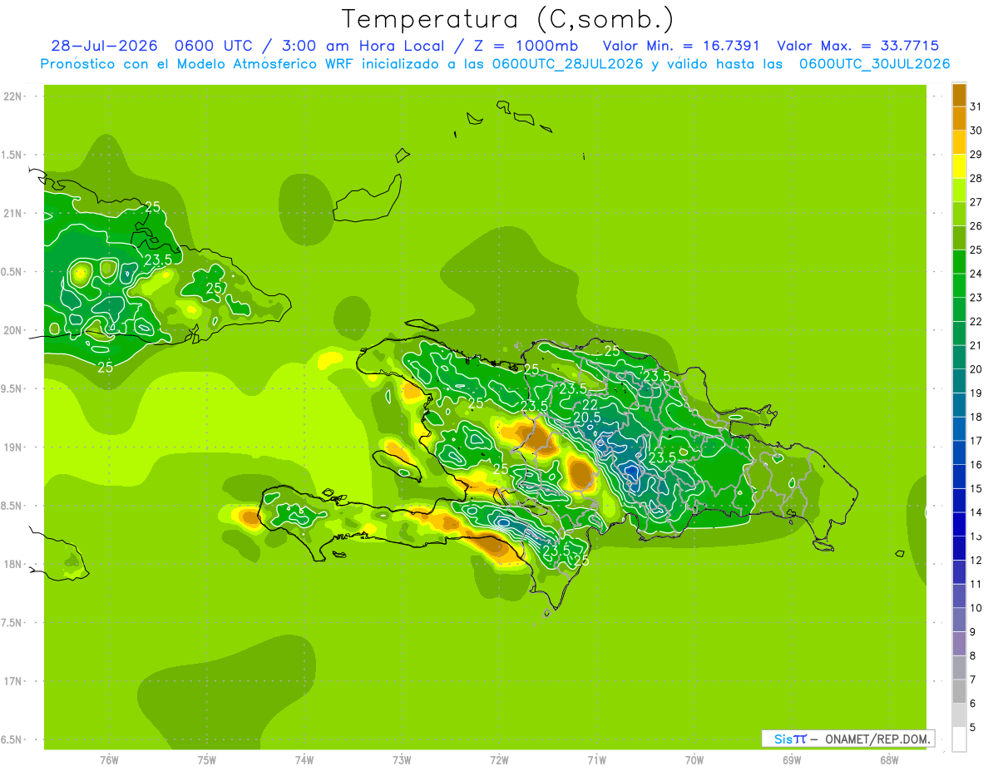Click the "20N" latitude axis label
The width and height of the screenshot is (998, 771).
(x=12, y=330)
